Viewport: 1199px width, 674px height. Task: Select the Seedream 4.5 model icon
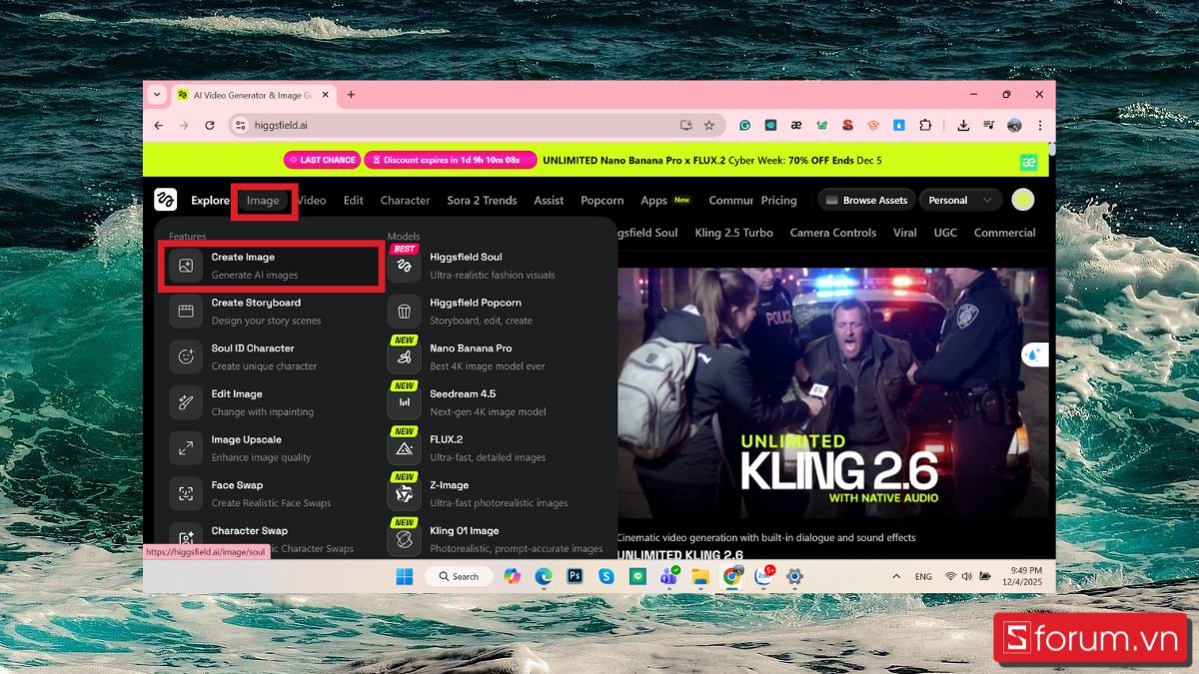coord(404,402)
